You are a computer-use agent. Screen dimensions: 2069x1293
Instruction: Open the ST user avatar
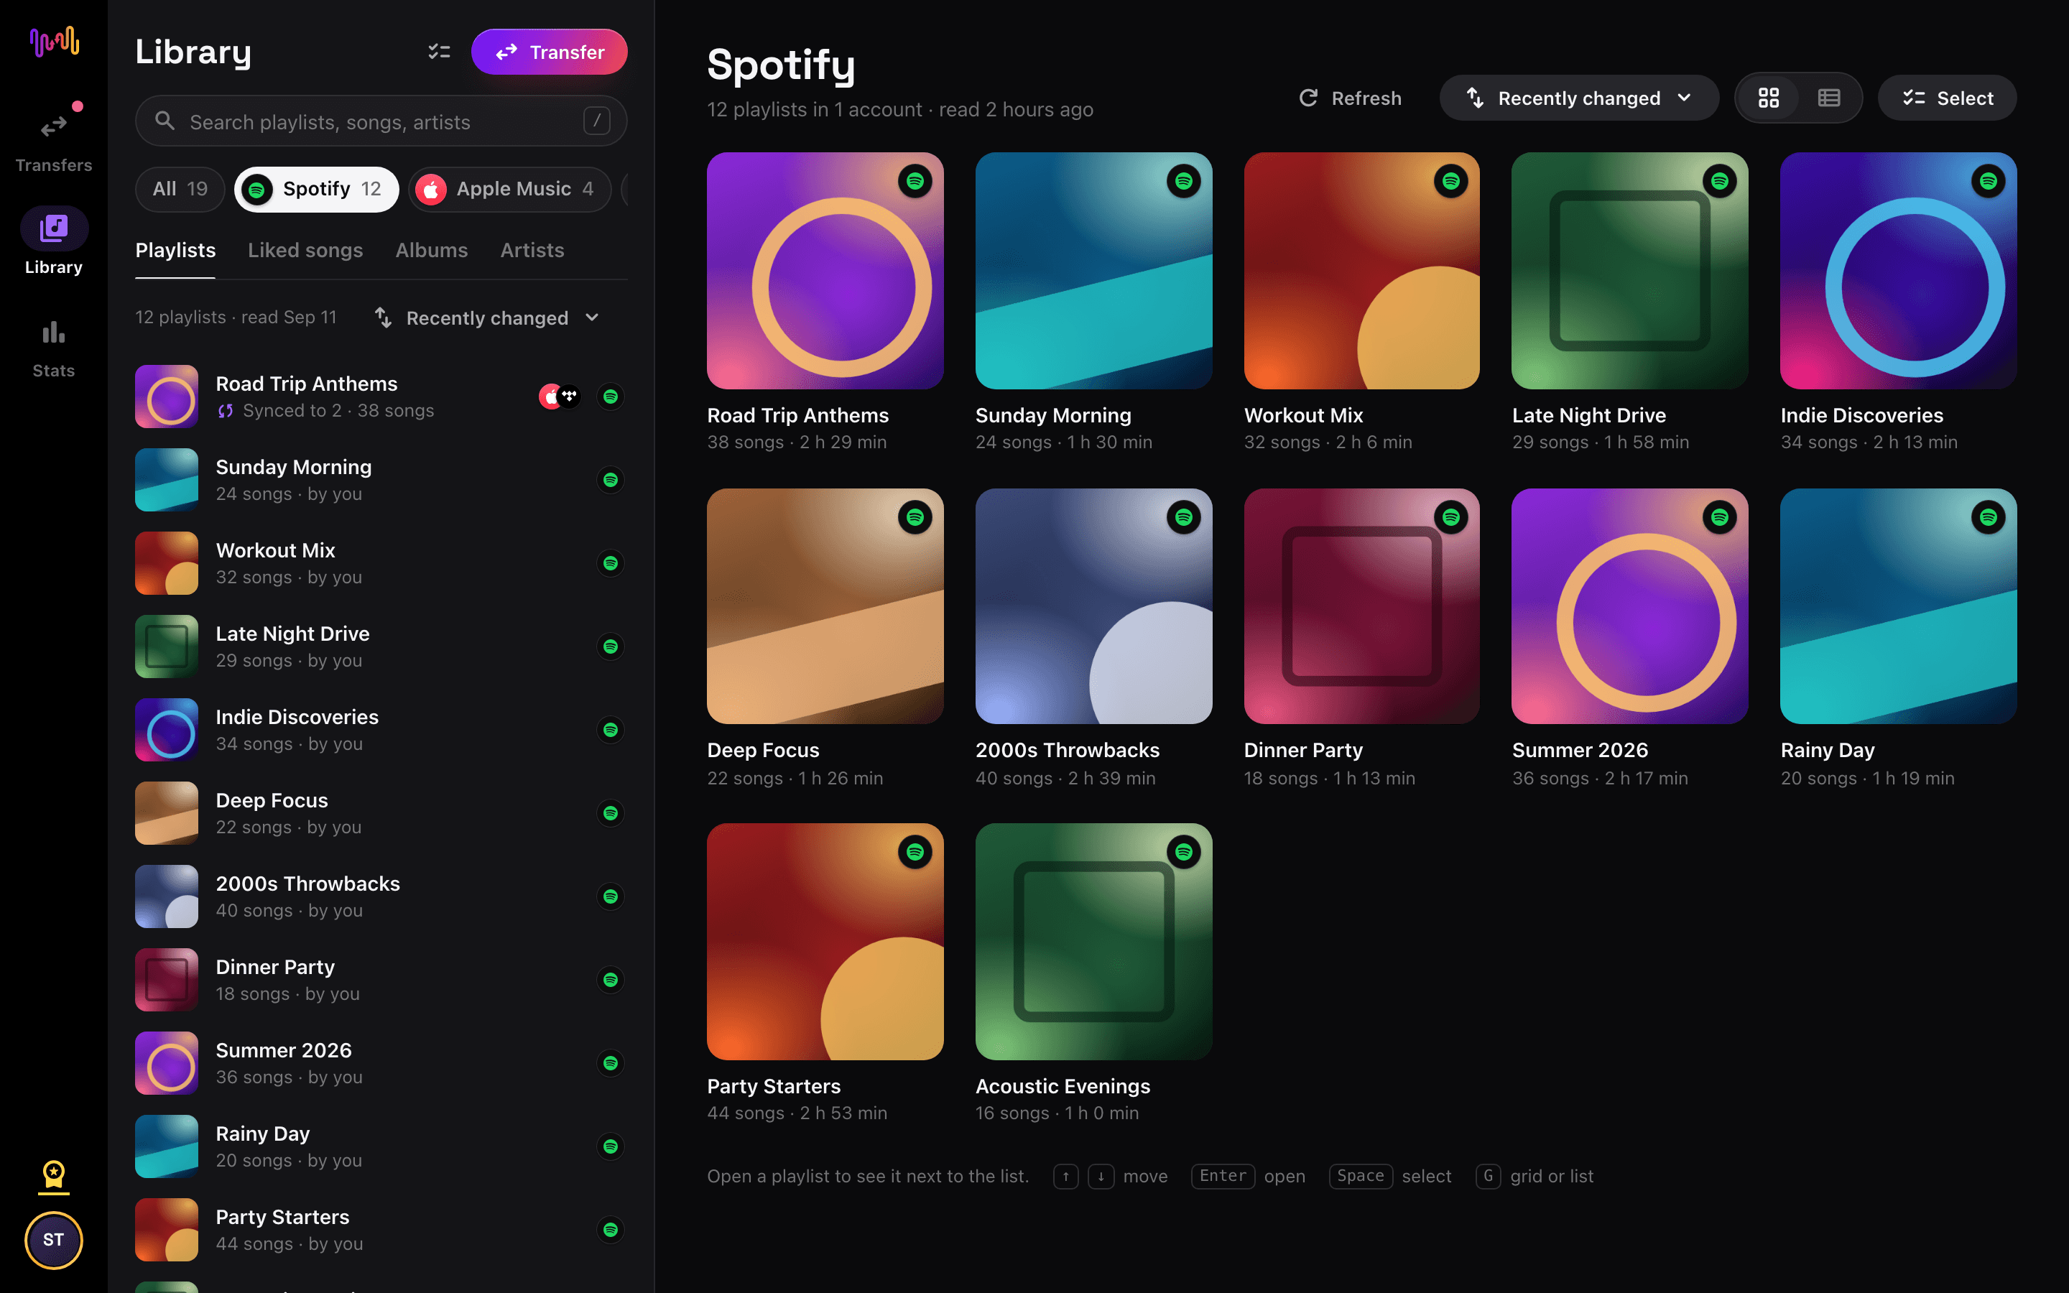(x=54, y=1239)
